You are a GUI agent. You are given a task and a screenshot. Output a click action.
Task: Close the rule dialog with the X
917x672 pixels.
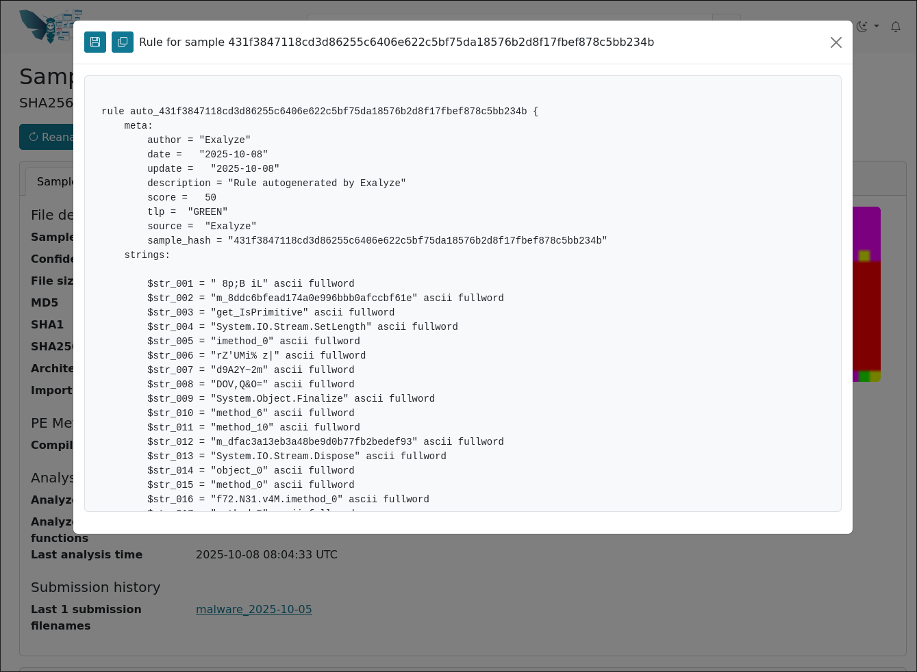click(x=836, y=42)
